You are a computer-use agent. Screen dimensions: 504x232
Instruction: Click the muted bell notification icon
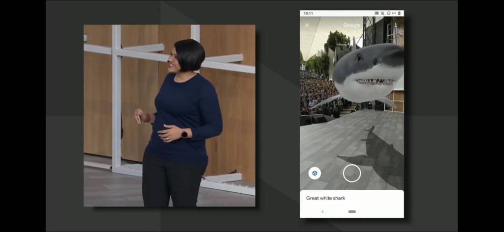pos(382,13)
